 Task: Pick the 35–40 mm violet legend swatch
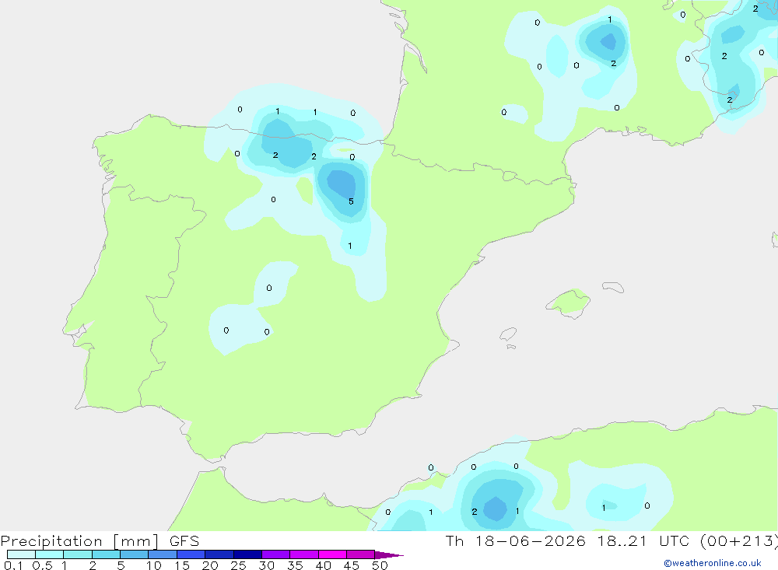tap(304, 554)
